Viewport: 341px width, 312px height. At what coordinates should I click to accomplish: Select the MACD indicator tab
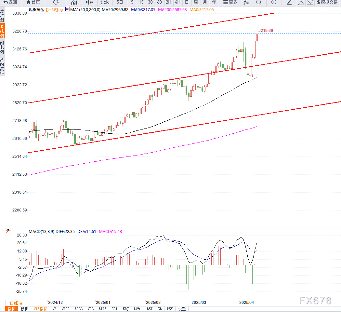(x=65, y=309)
